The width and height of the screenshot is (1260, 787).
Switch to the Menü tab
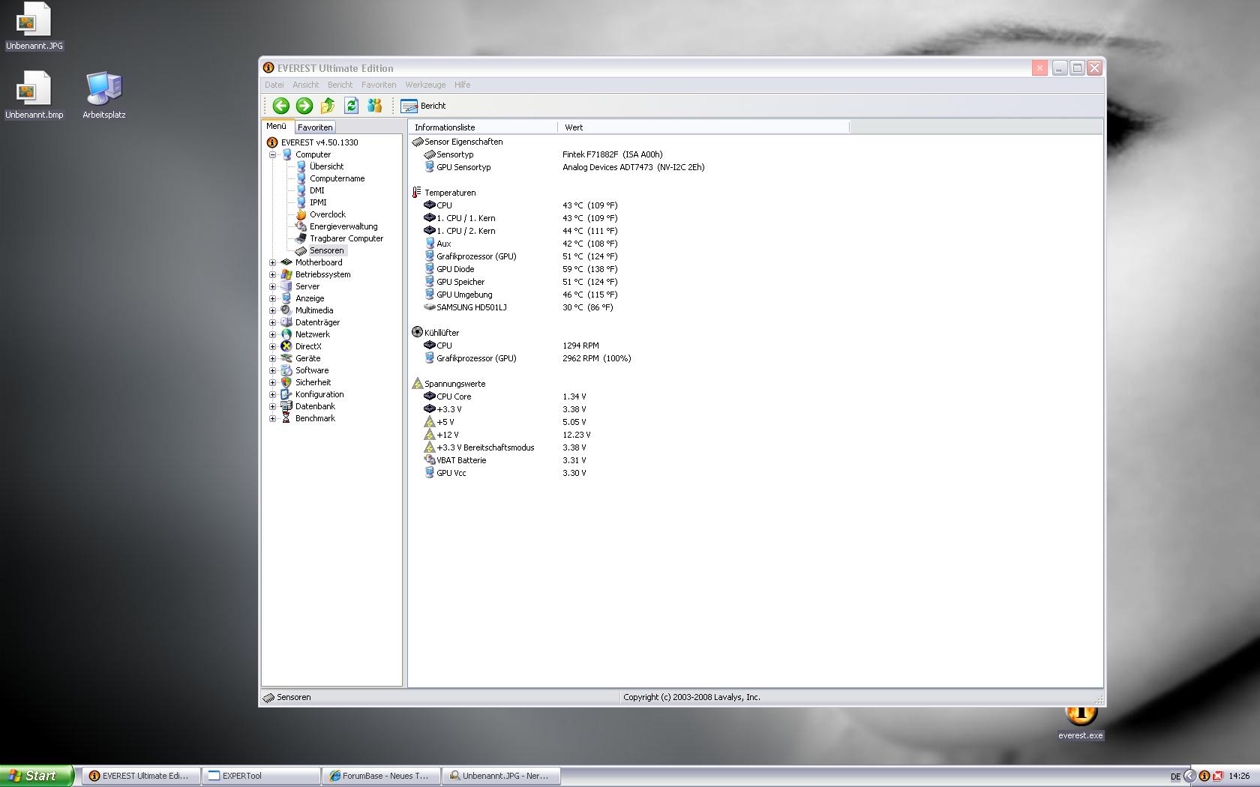click(277, 127)
